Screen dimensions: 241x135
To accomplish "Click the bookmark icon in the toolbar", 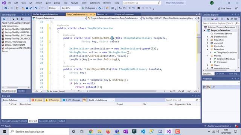I will (139, 8).
